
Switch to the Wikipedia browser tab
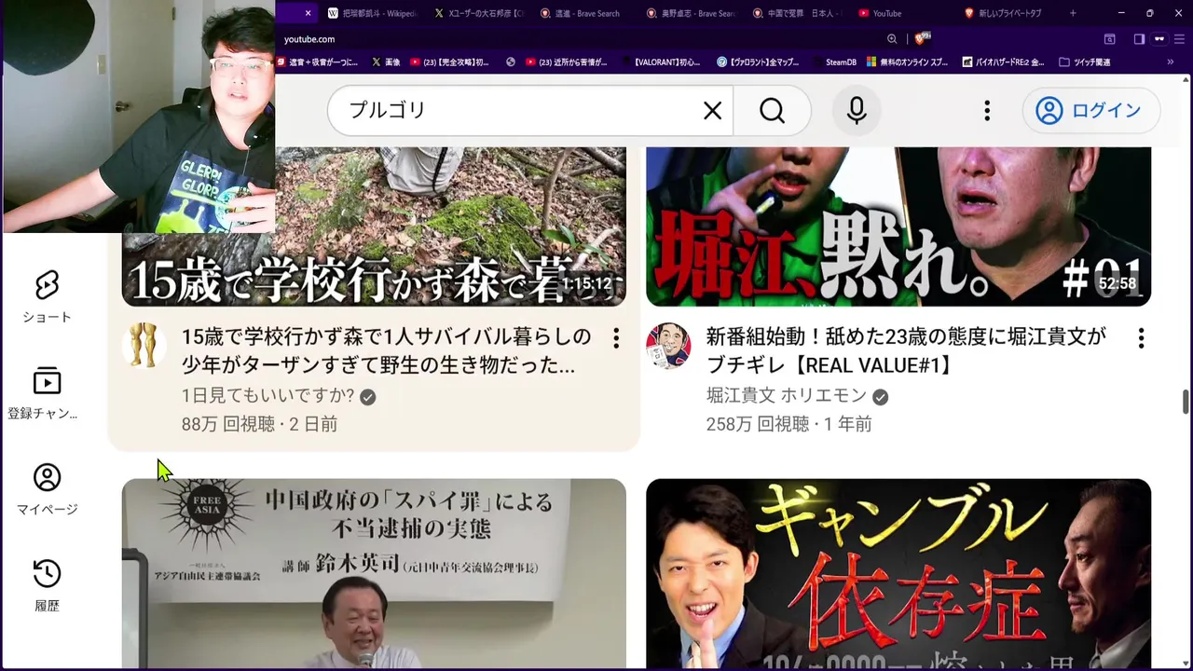click(x=374, y=13)
